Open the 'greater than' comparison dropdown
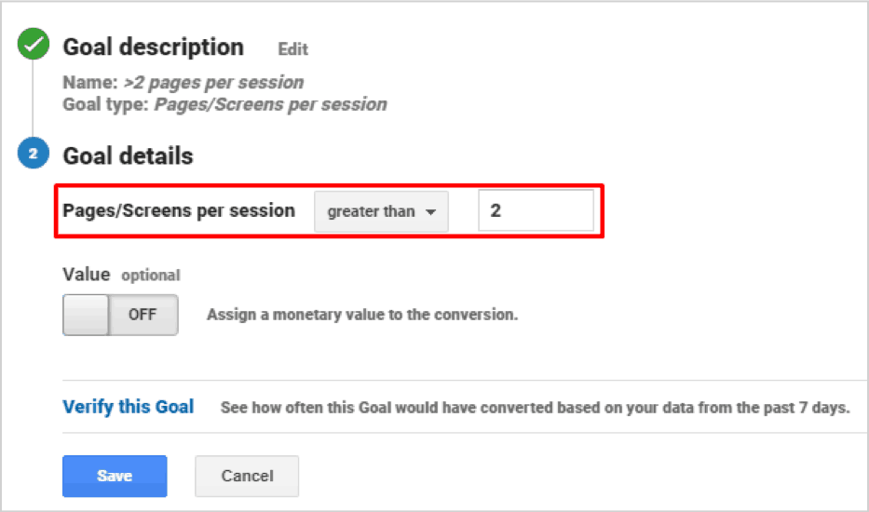 point(381,211)
